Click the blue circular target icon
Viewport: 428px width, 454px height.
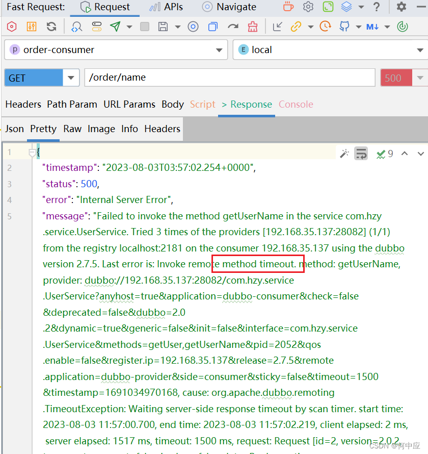(193, 27)
